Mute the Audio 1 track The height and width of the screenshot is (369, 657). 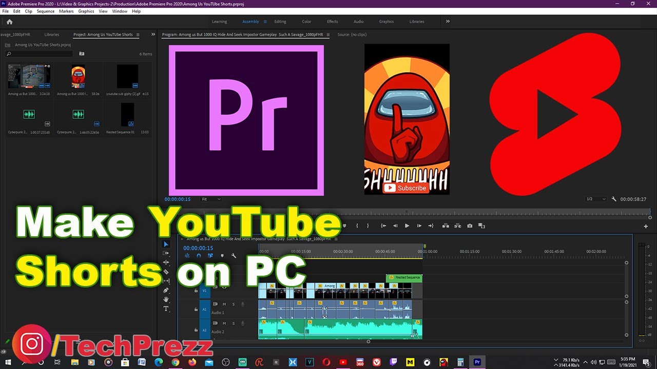click(224, 304)
